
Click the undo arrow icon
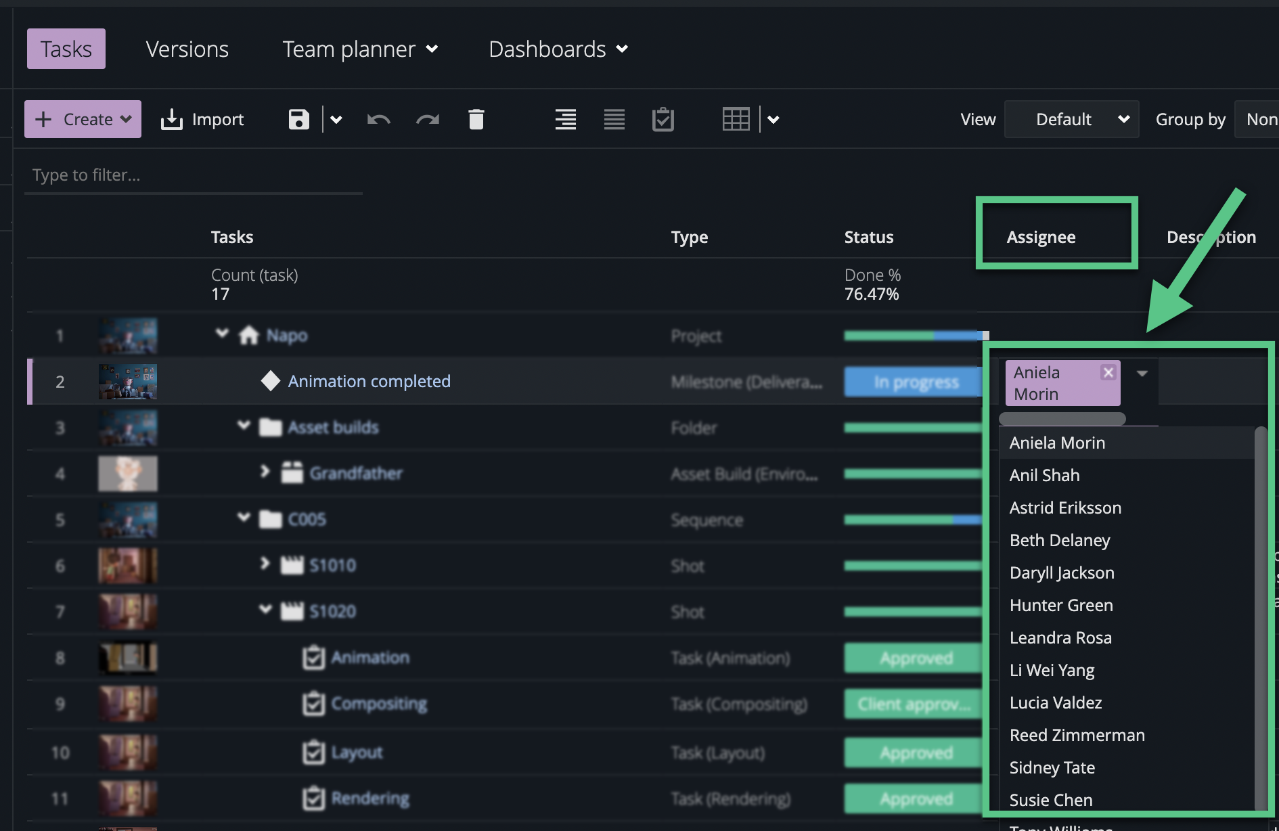378,120
